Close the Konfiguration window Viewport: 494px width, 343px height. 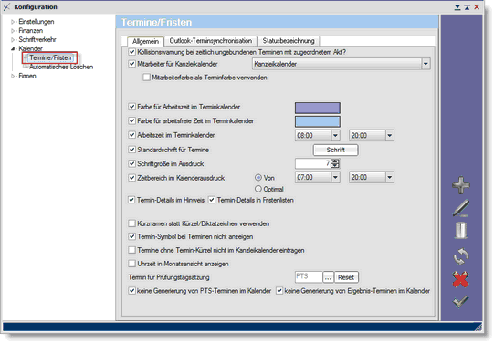pyautogui.click(x=477, y=7)
